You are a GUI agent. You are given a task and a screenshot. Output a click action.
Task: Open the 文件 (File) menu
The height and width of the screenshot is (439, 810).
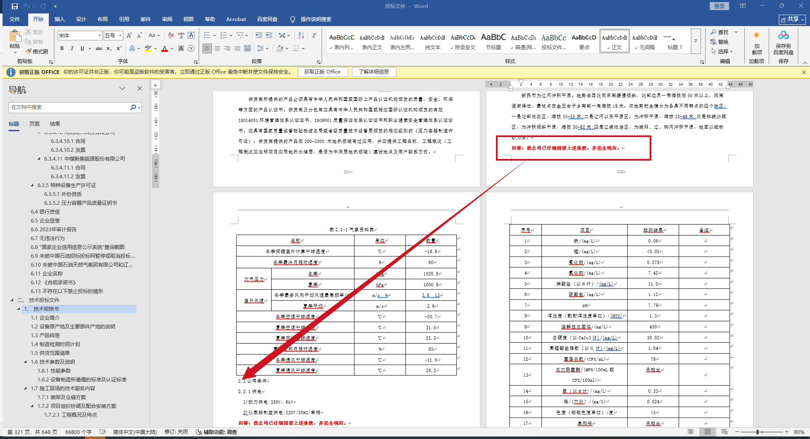coord(15,19)
